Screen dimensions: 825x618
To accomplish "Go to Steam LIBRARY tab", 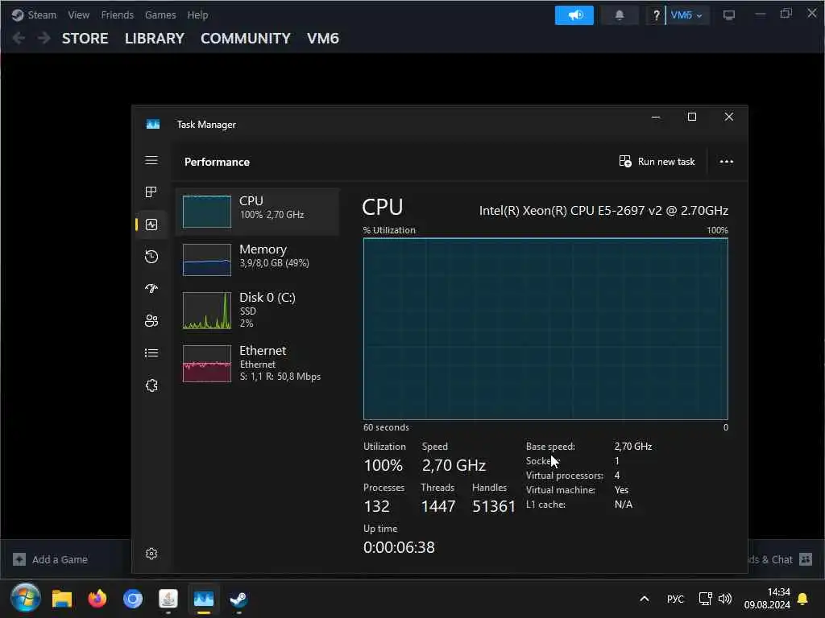I will (155, 39).
